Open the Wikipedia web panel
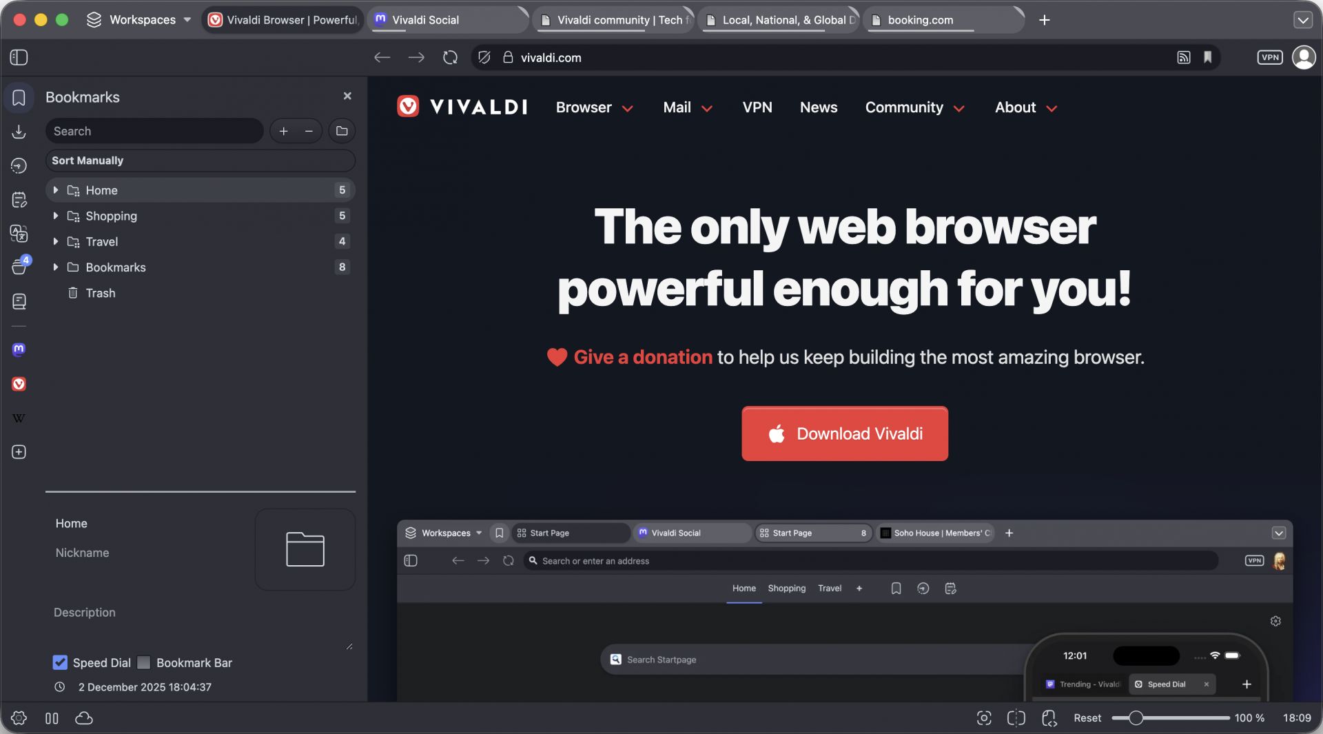Viewport: 1323px width, 734px height. 19,418
